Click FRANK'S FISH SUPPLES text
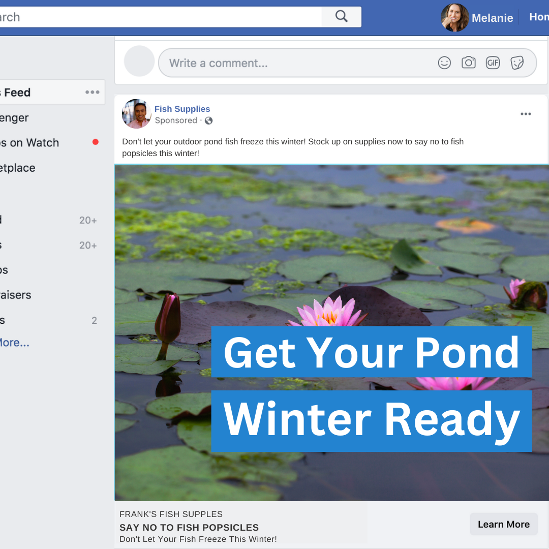The image size is (549, 549). 171,514
